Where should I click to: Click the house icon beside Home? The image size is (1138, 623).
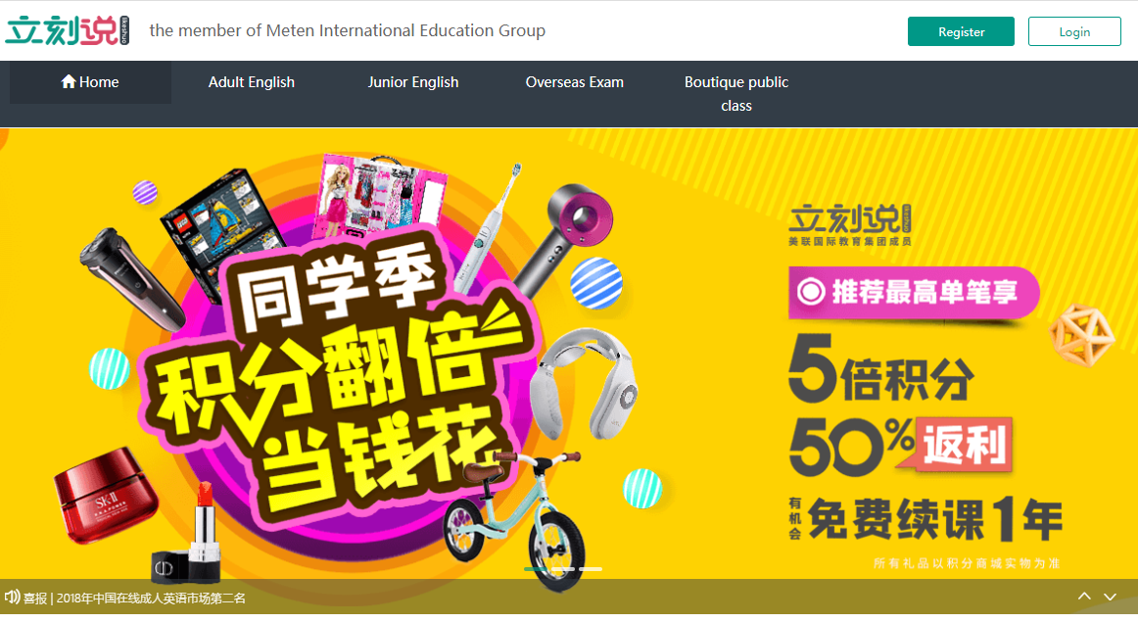(x=69, y=81)
